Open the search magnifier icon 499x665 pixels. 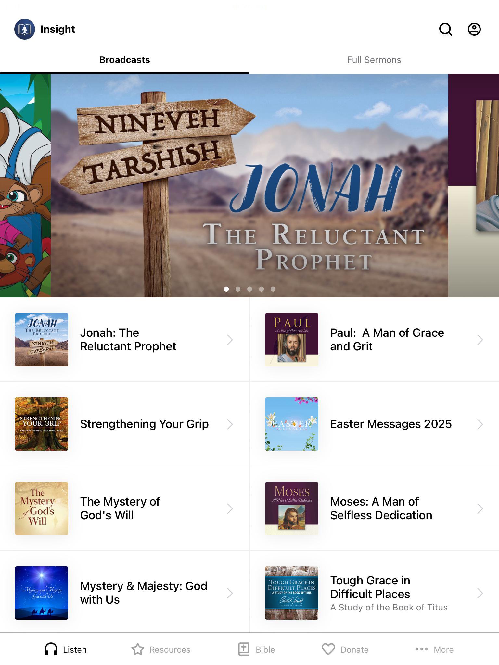445,29
